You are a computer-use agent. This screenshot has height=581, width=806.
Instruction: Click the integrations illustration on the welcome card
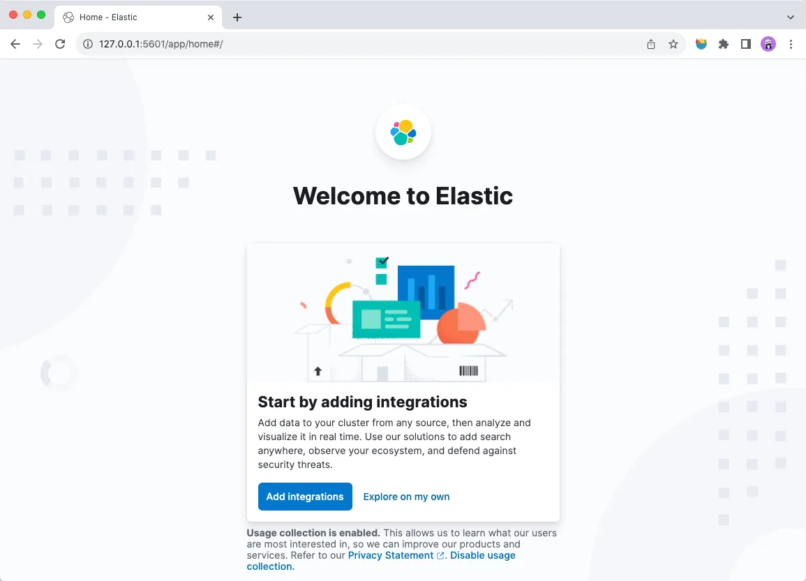tap(403, 314)
